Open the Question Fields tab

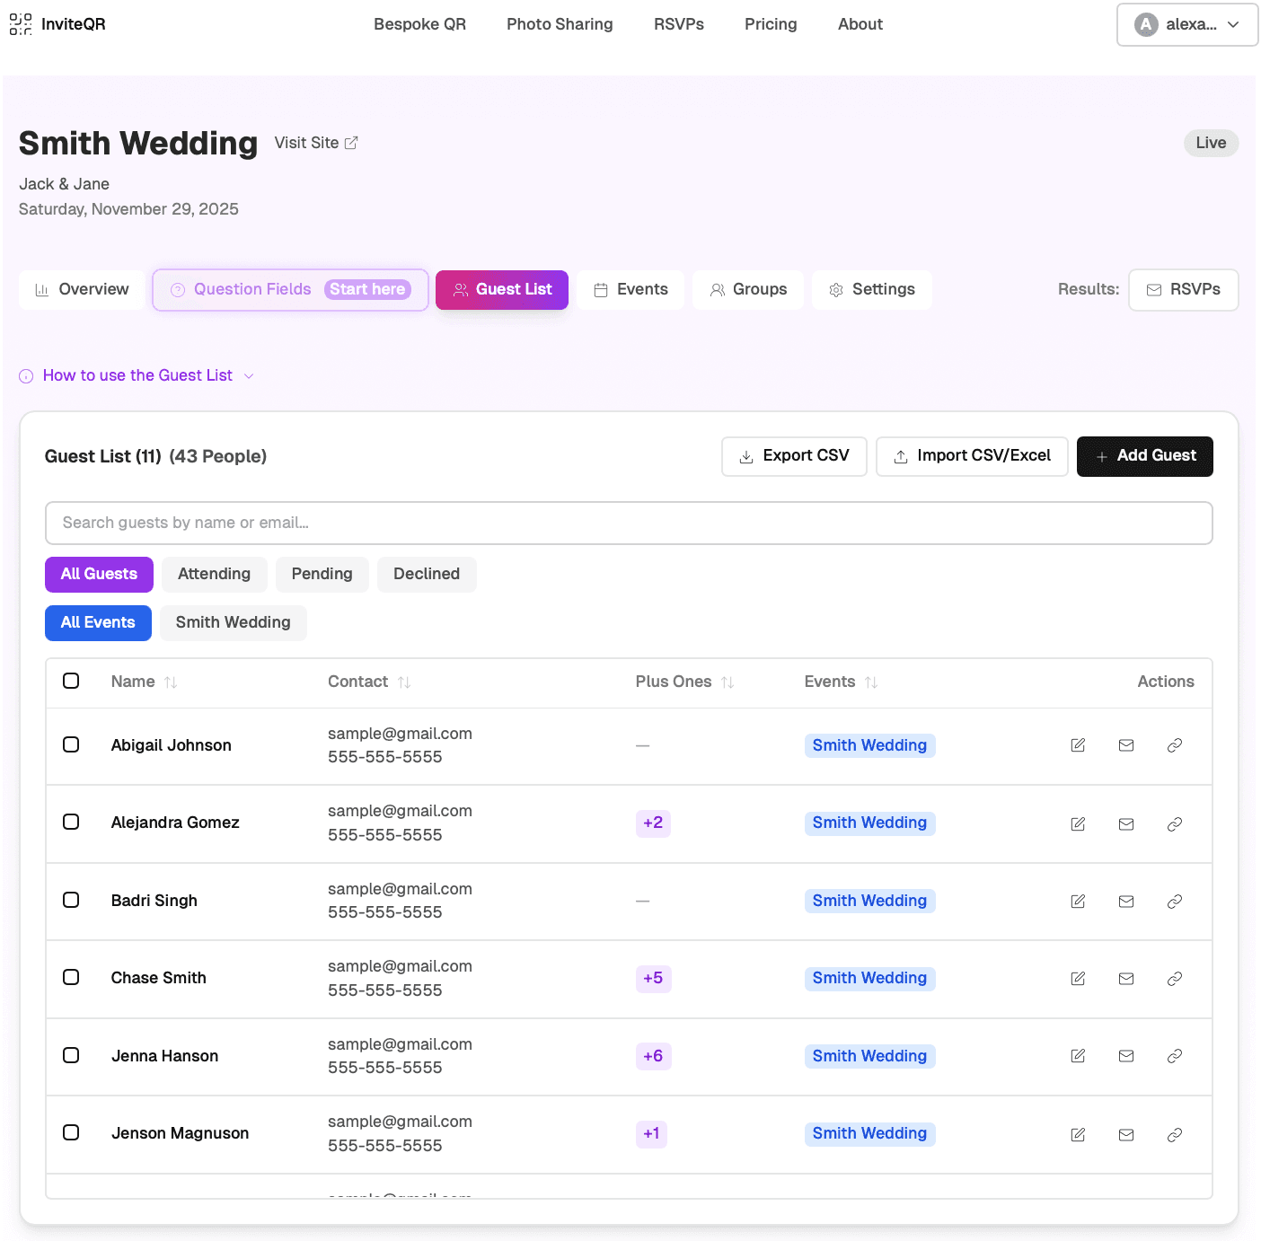pos(290,289)
